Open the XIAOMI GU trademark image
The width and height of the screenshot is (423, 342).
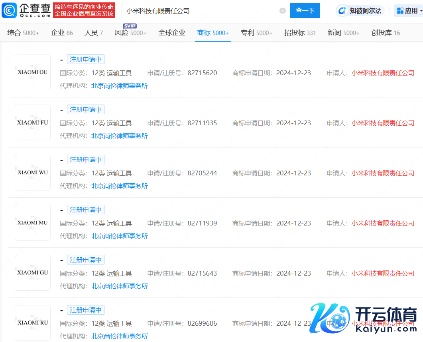[x=33, y=273]
